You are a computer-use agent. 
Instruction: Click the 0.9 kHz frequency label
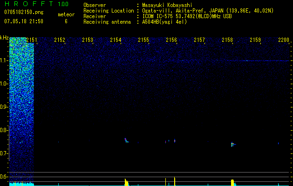[4, 107]
